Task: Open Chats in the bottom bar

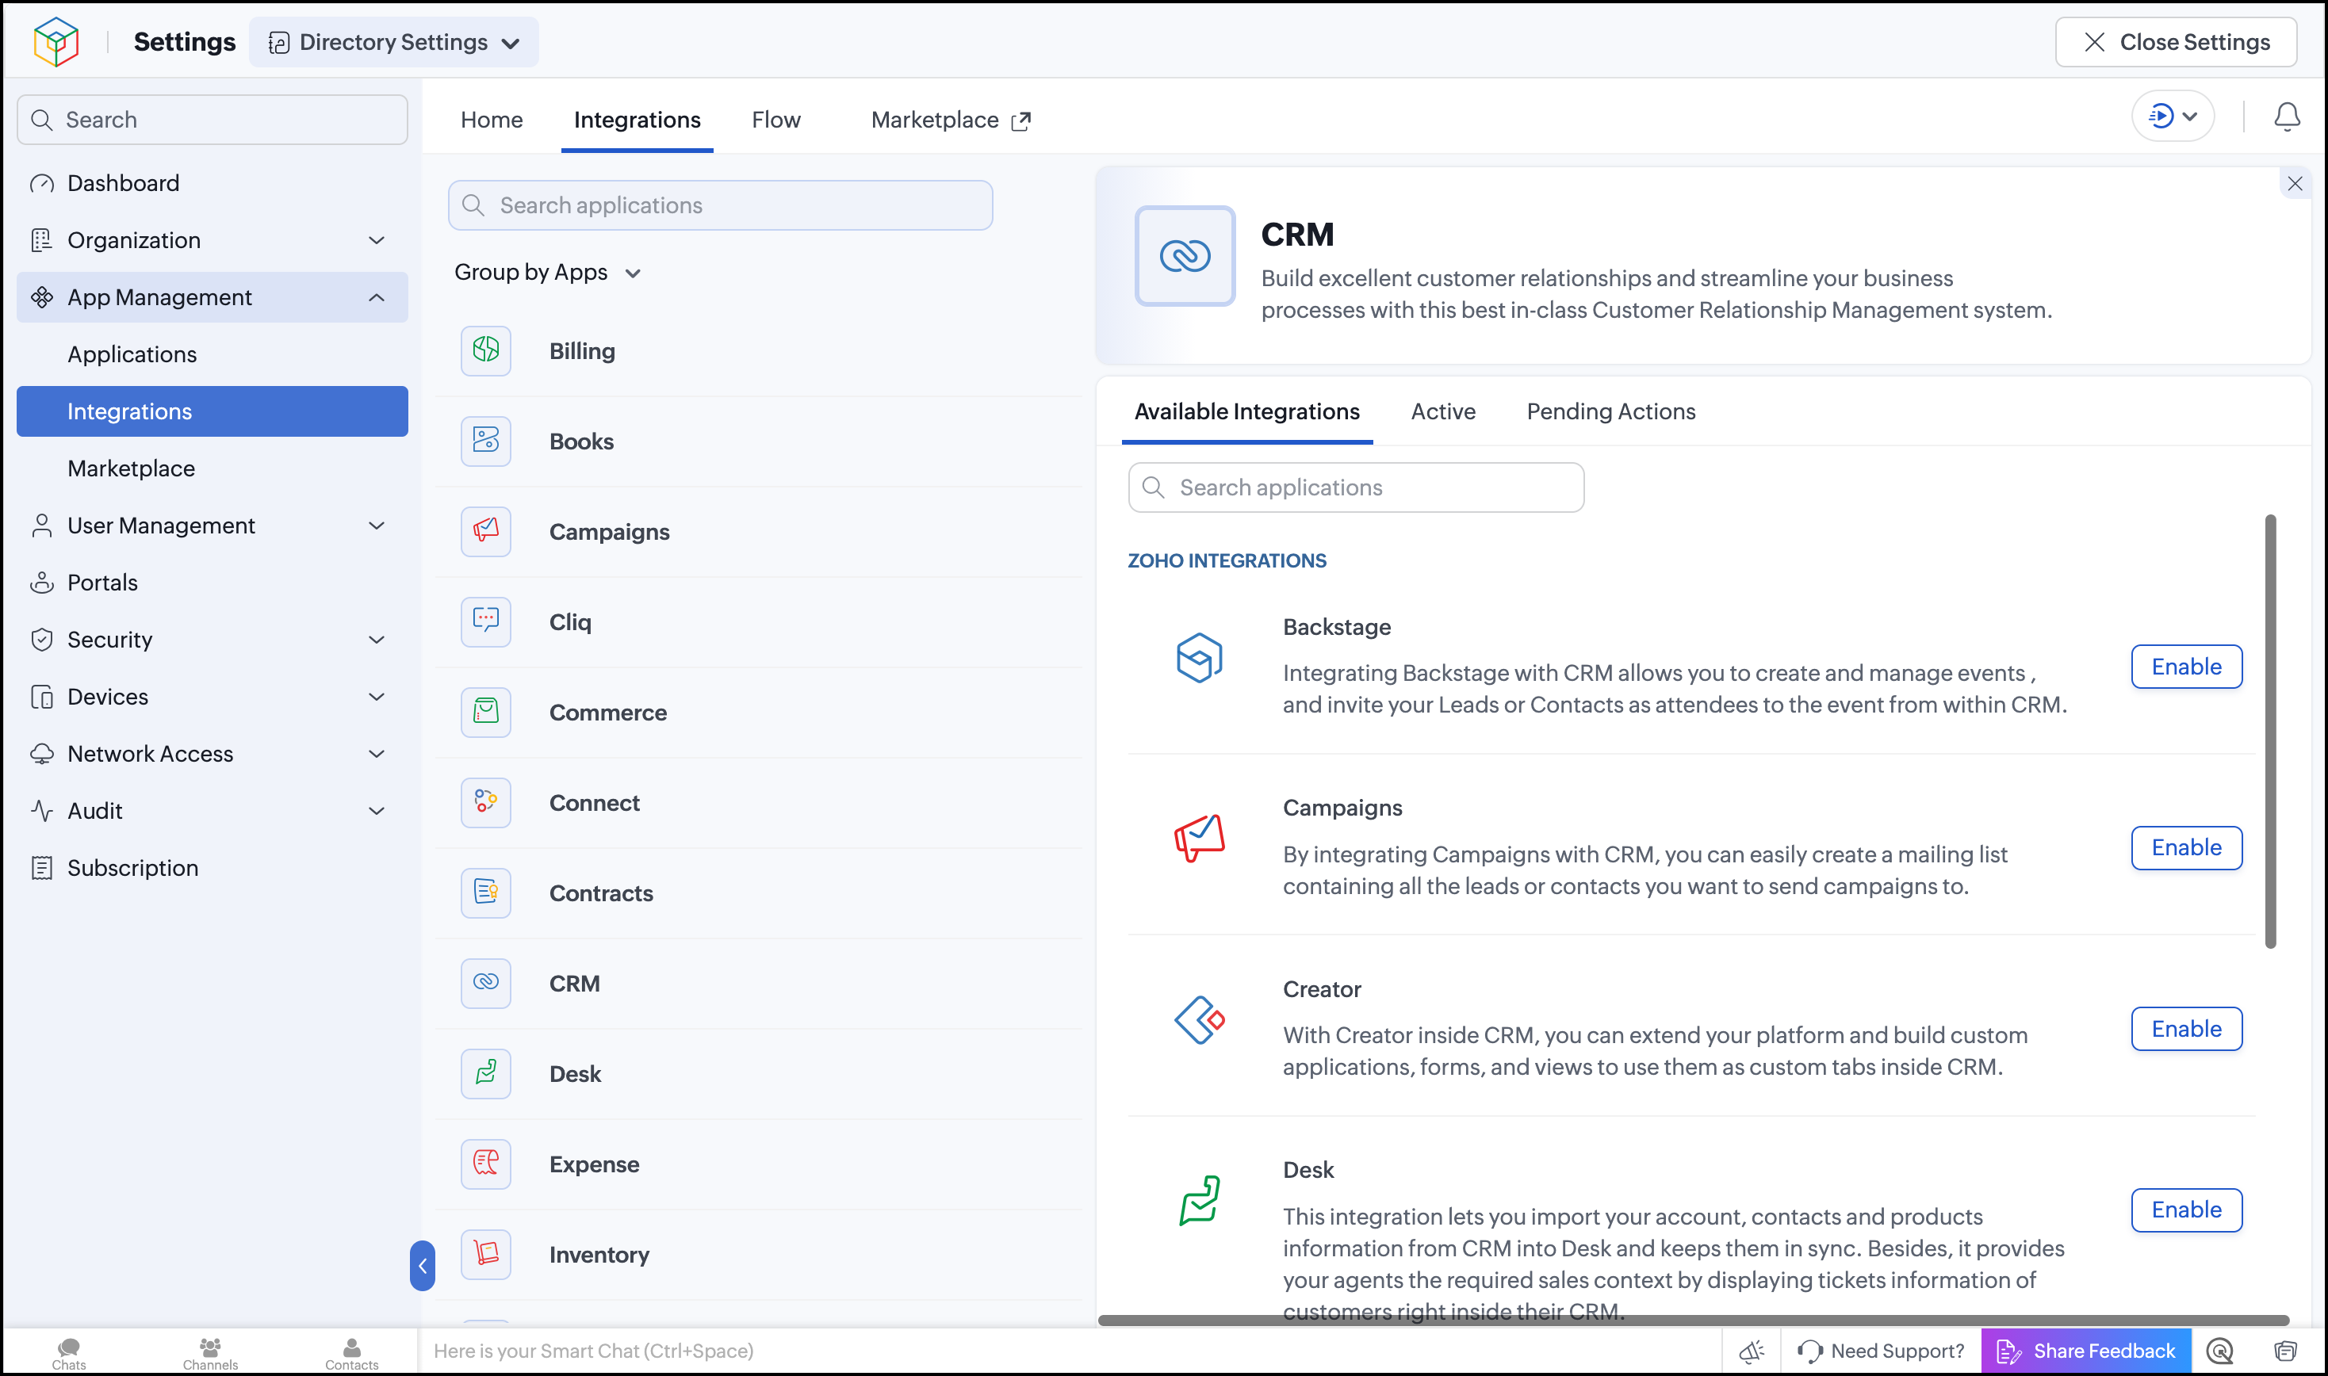Action: click(69, 1353)
